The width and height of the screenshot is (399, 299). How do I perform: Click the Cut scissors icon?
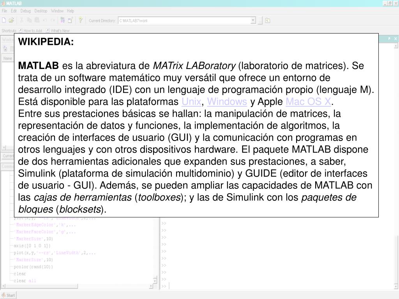pyautogui.click(x=22, y=20)
